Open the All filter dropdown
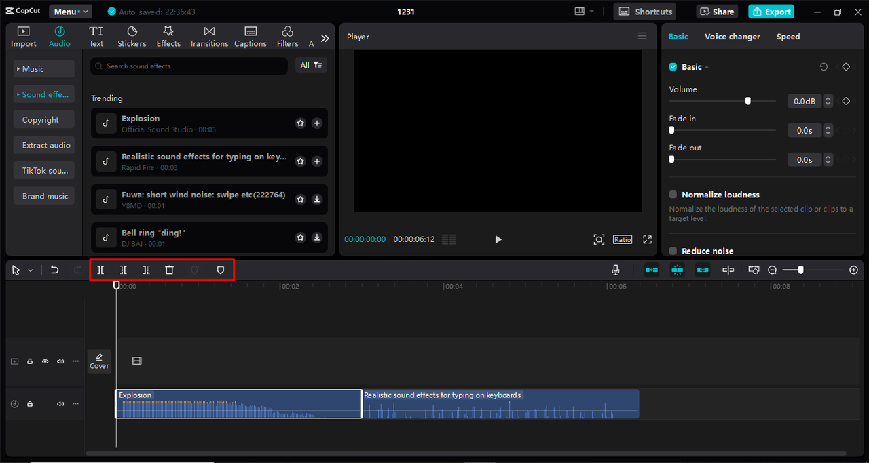Screen dimensions: 869x463 (311, 65)
